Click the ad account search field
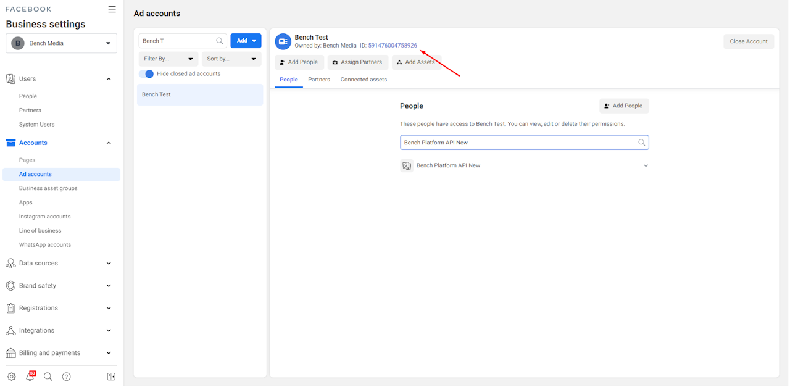Image resolution: width=790 pixels, height=387 pixels. click(177, 41)
